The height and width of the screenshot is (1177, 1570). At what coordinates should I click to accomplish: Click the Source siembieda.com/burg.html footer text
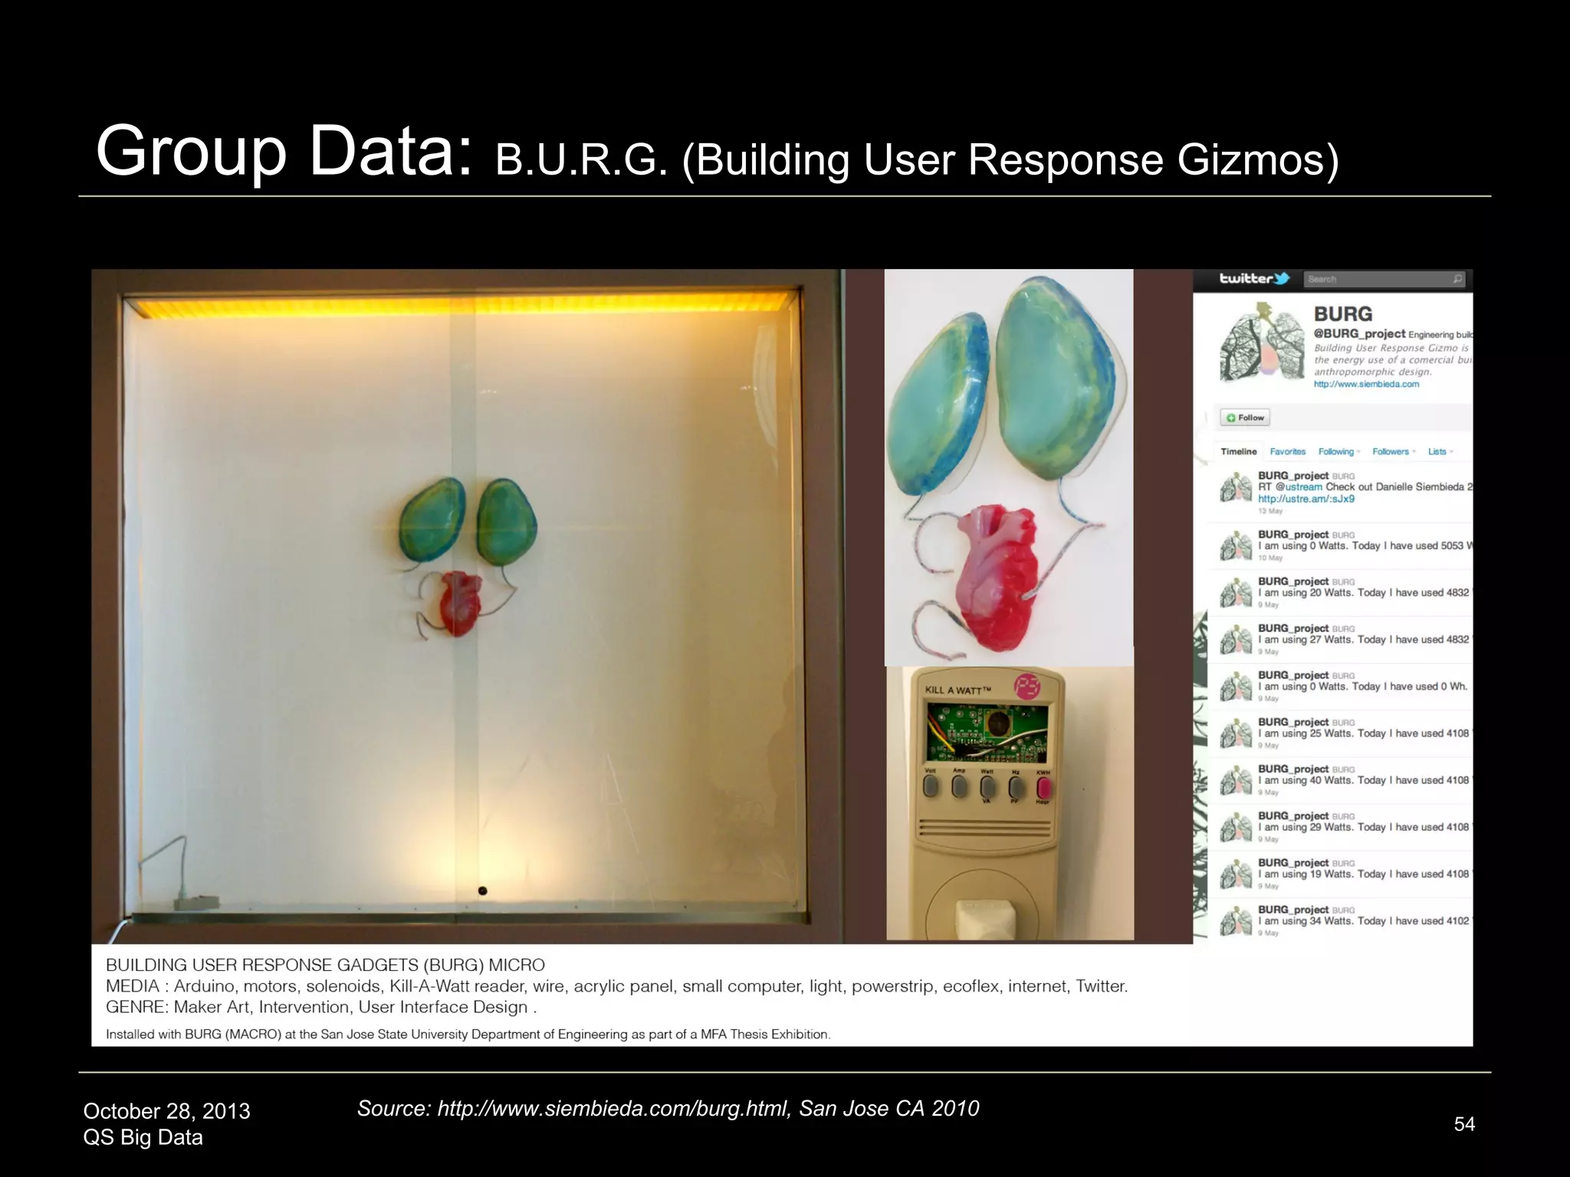(x=668, y=1108)
